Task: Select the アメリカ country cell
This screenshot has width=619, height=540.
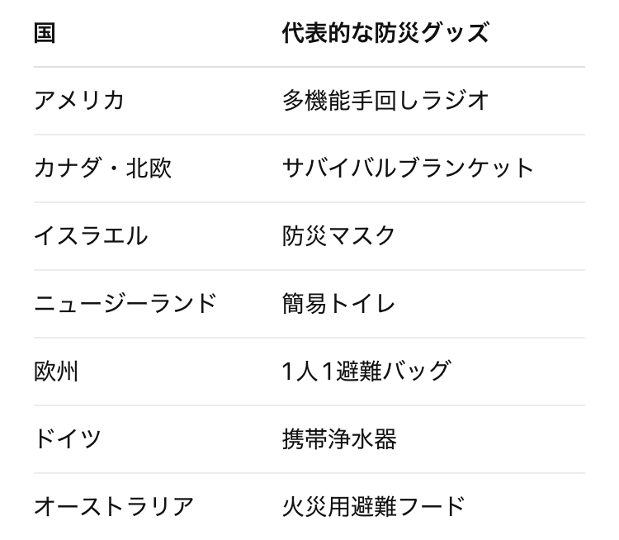Action: tap(79, 101)
